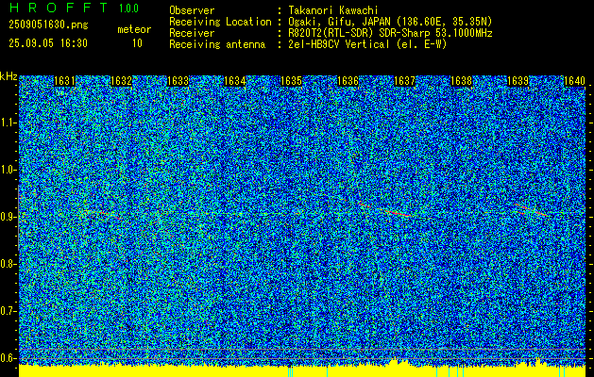This screenshot has width=594, height=377.
Task: Click the meteor label
Action: (134, 29)
